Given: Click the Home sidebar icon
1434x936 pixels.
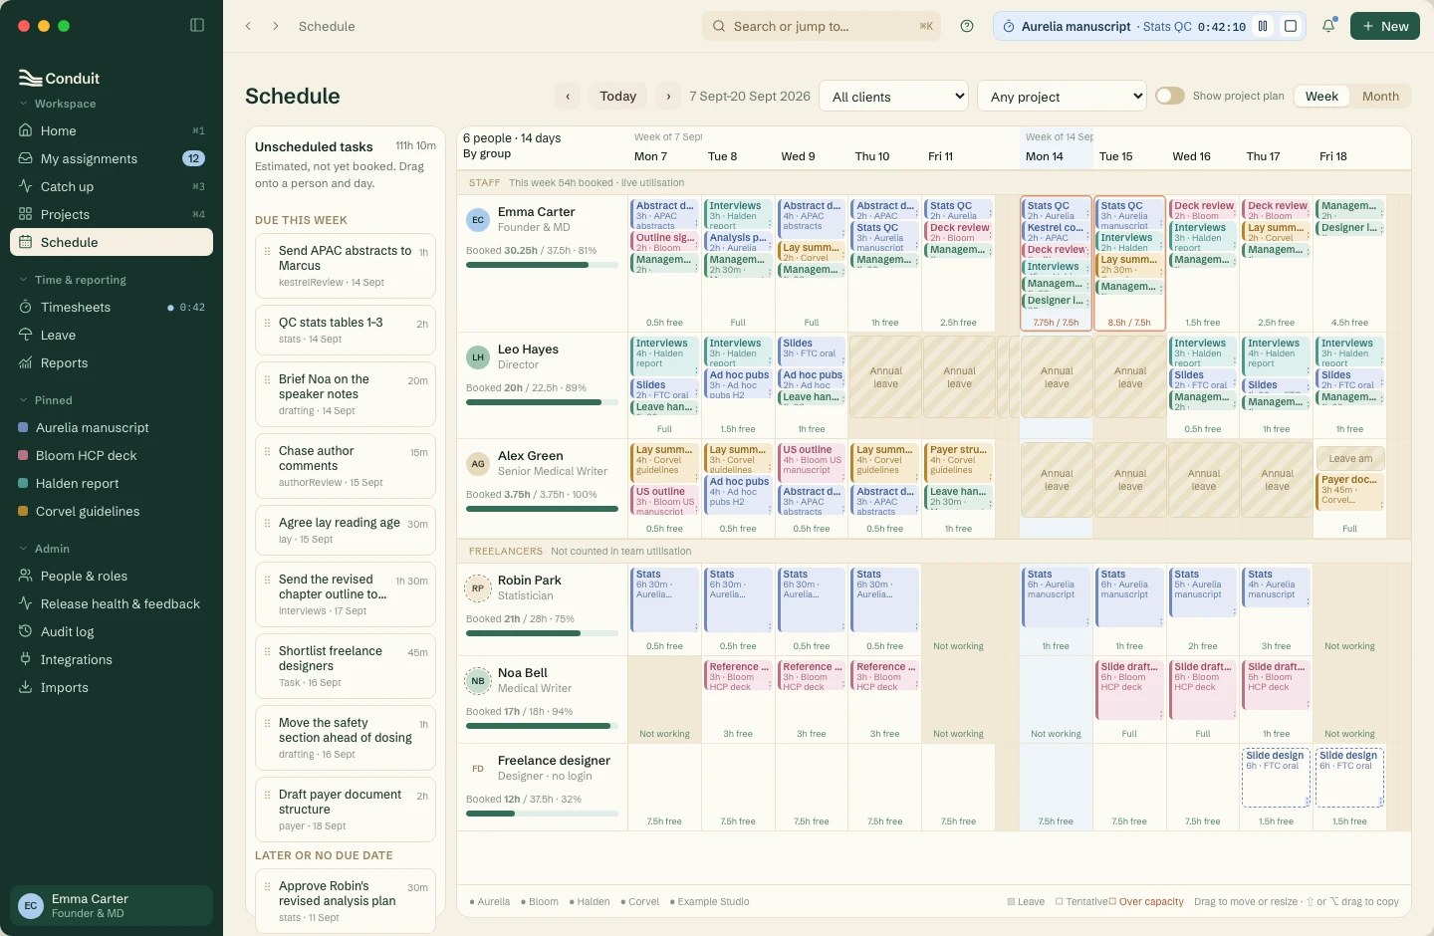Looking at the screenshot, I should pos(26,130).
